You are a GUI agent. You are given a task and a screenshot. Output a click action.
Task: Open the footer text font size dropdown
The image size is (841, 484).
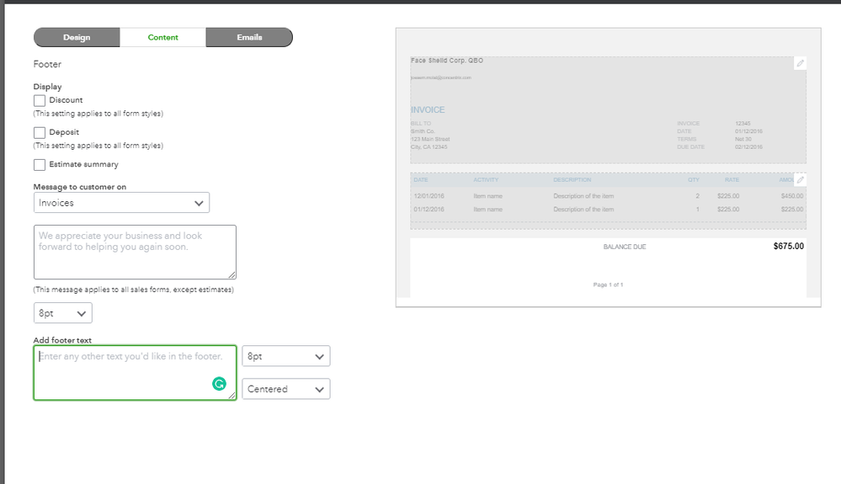coord(286,356)
